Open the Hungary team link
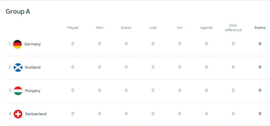270x126 pixels. pyautogui.click(x=32, y=91)
